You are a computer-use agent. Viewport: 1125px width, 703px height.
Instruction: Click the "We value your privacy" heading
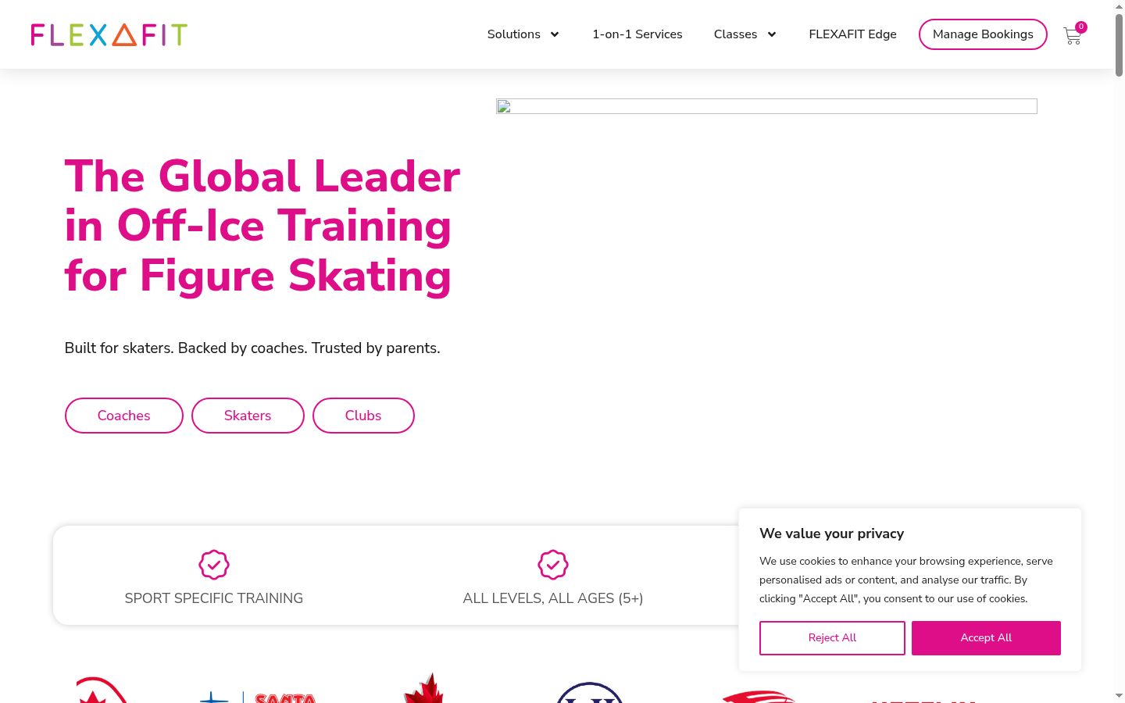click(x=831, y=533)
